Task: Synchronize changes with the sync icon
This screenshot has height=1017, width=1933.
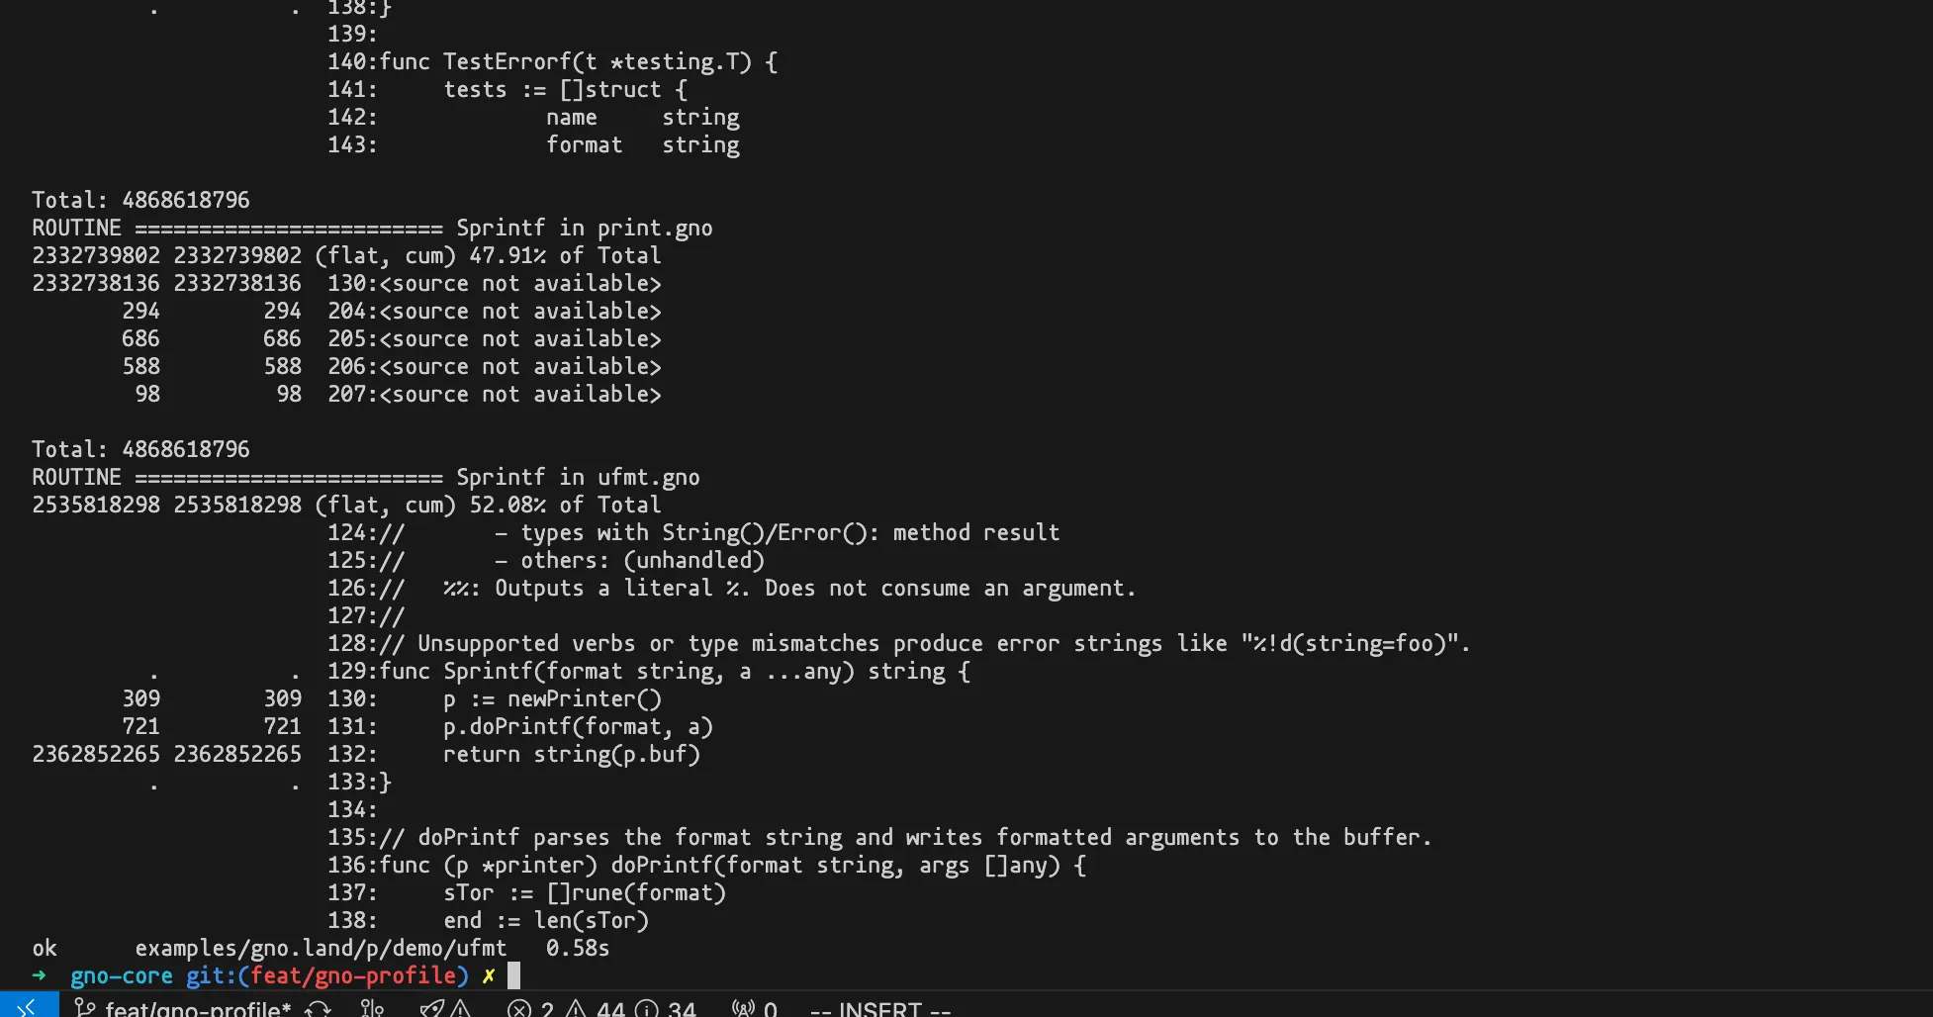Action: click(318, 1008)
